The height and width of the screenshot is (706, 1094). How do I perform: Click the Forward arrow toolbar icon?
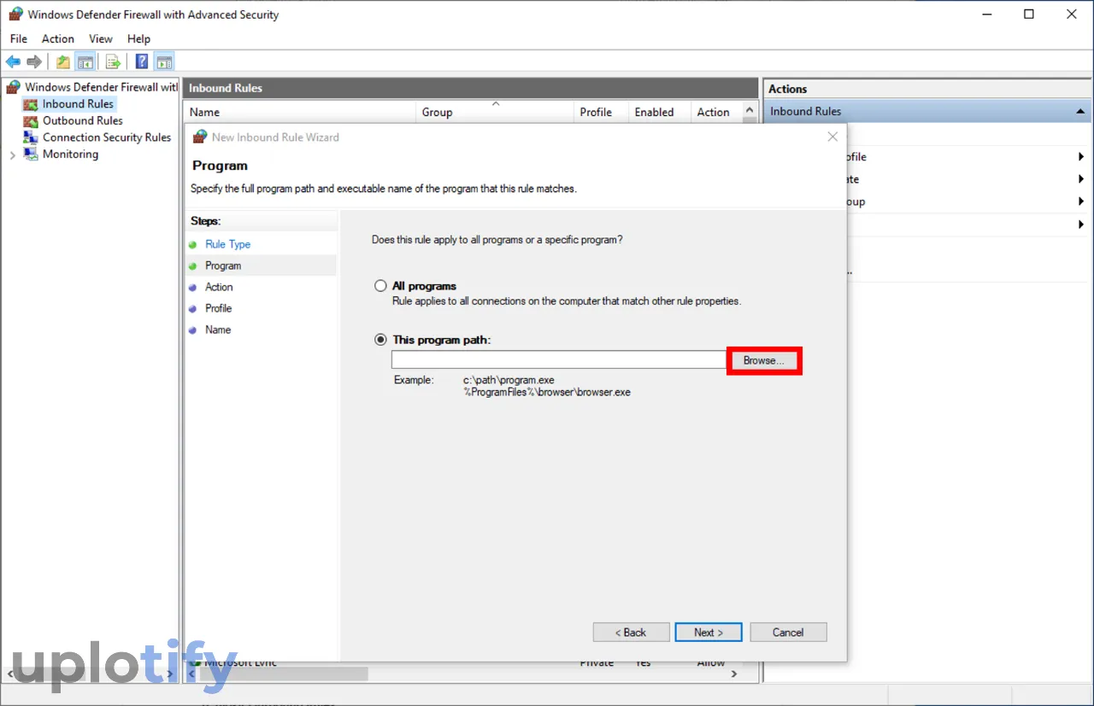tap(34, 61)
